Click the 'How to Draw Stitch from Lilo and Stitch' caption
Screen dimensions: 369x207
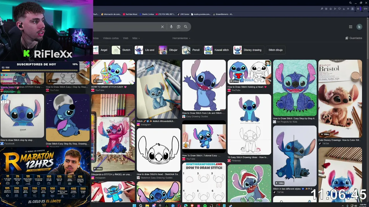(x=204, y=113)
